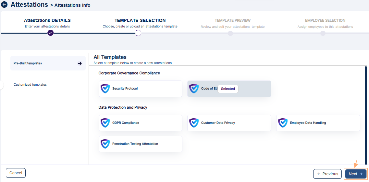
Task: Switch to Customized templates tab
Action: click(30, 85)
